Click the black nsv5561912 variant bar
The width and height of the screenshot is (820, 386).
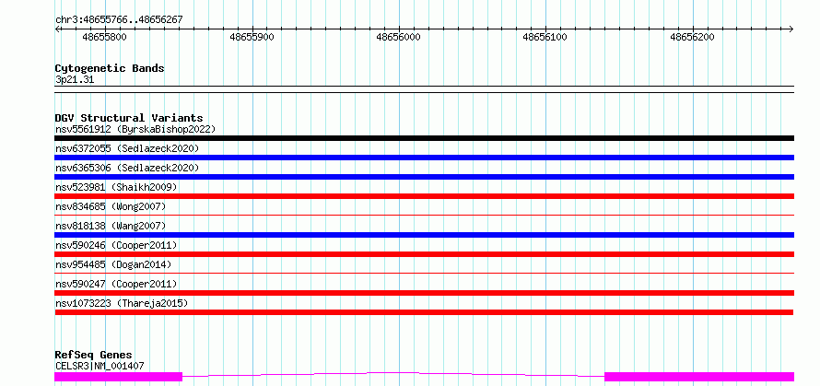[x=424, y=138]
